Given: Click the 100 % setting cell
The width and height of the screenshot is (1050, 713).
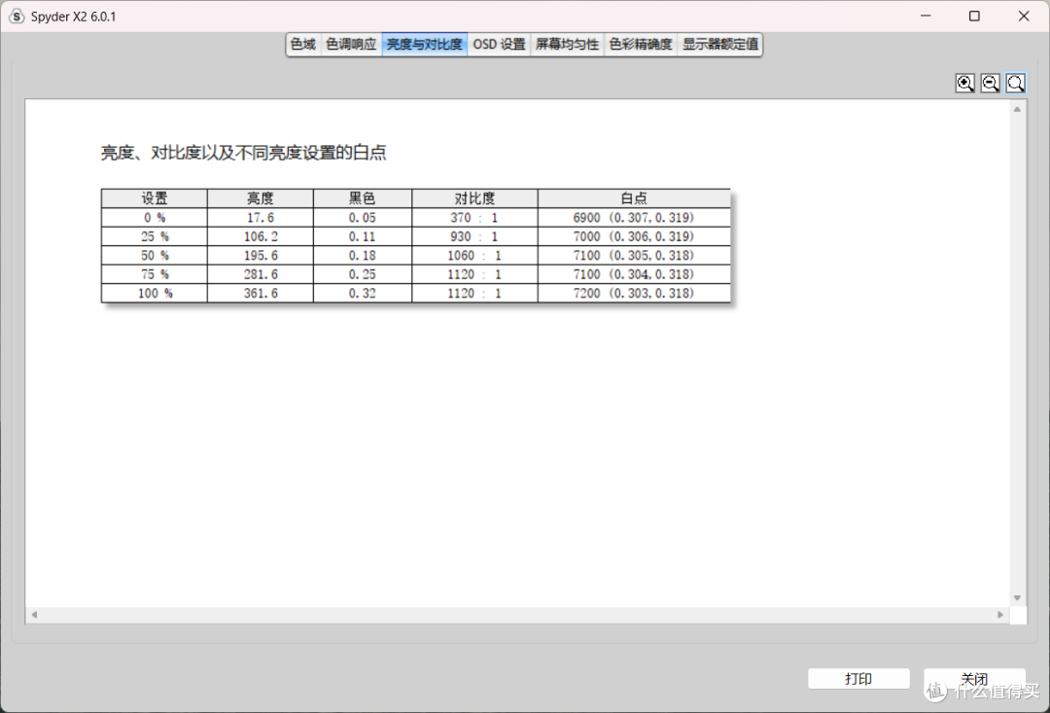Looking at the screenshot, I should click(x=155, y=293).
